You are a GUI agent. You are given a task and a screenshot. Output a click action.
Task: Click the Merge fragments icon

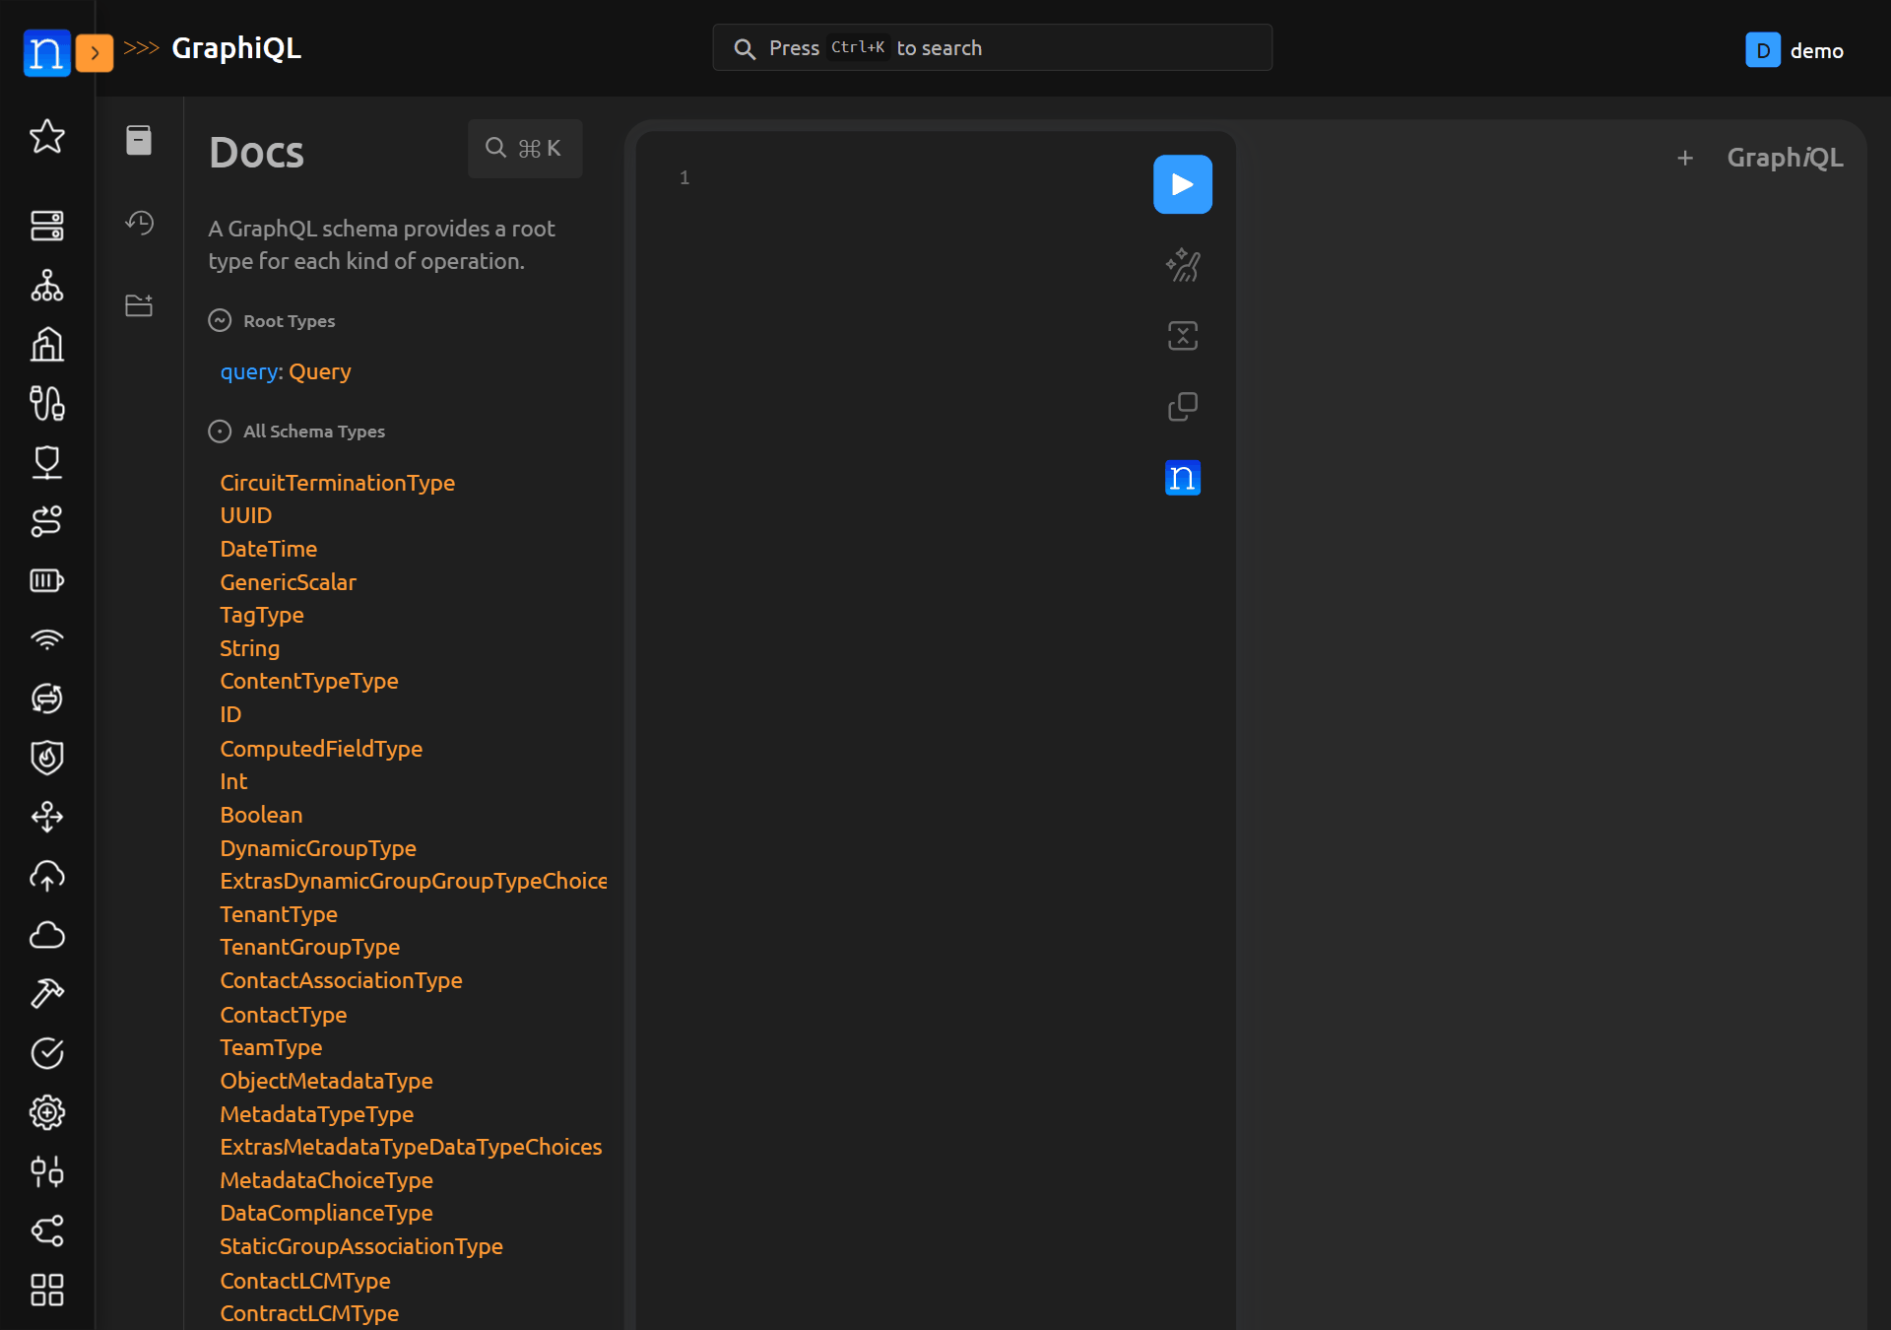coord(1182,336)
